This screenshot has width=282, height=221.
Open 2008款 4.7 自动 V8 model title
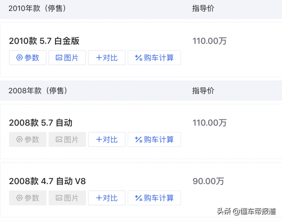47,181
